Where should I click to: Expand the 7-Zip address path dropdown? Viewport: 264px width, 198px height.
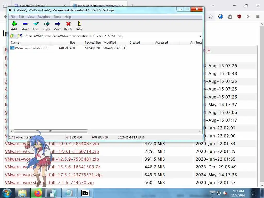[x=200, y=36]
